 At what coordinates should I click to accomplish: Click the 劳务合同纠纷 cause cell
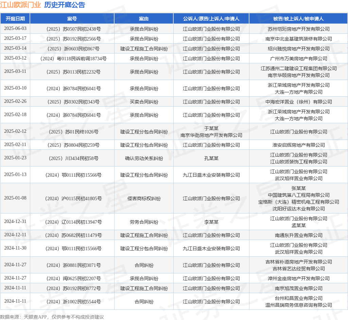tap(144, 222)
